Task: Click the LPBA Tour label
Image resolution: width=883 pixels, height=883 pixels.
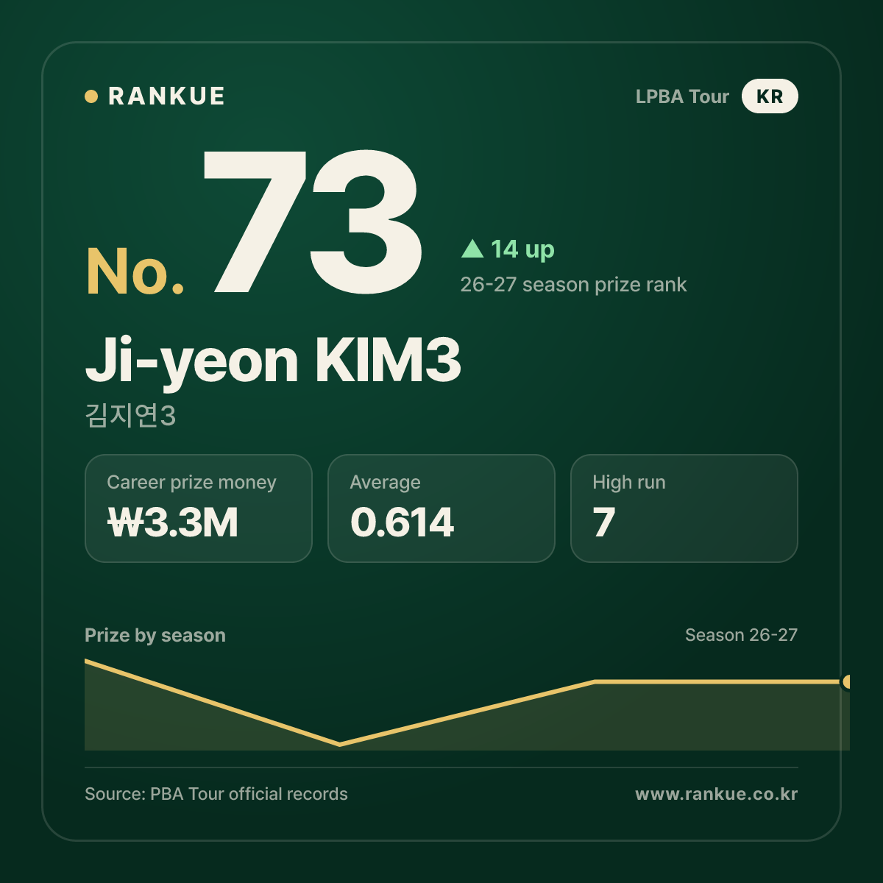Action: pyautogui.click(x=682, y=96)
